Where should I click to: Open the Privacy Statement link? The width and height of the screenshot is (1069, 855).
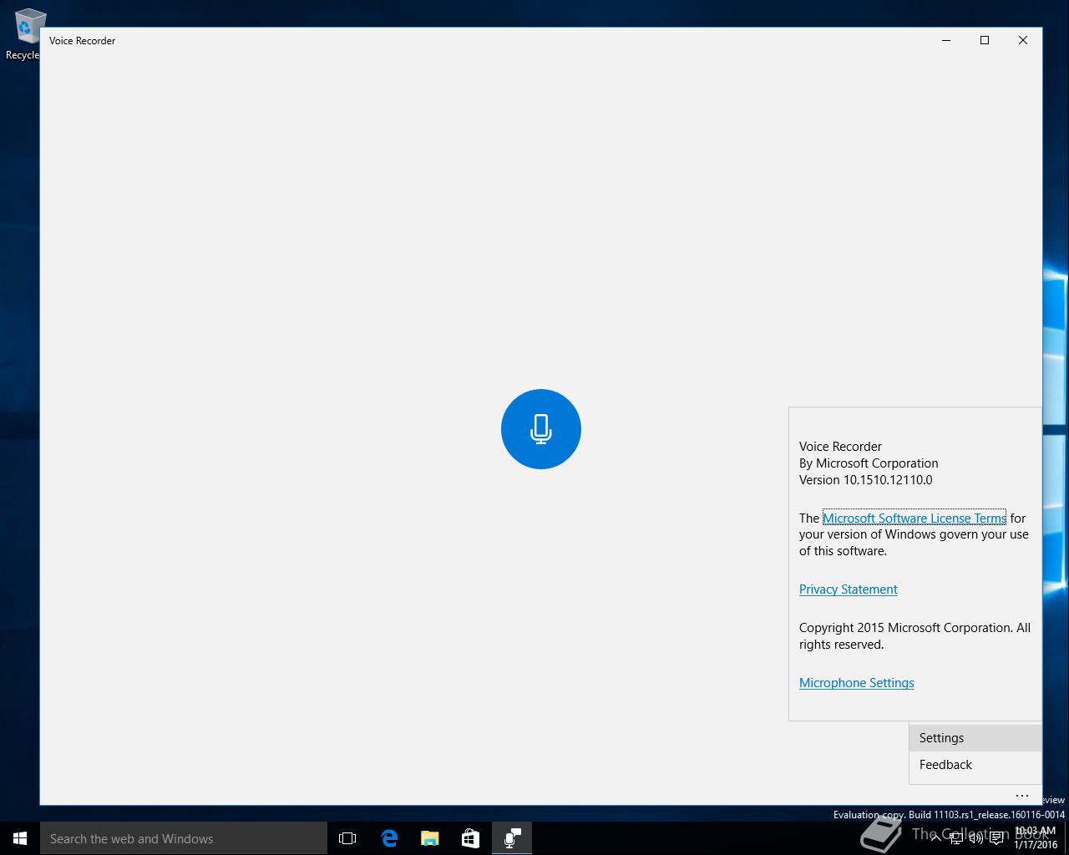coord(849,589)
